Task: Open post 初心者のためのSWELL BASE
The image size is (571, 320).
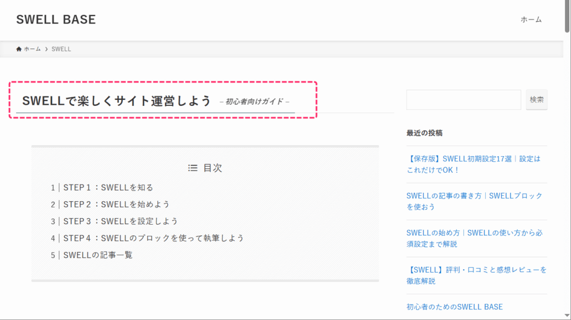Action: pyautogui.click(x=454, y=307)
